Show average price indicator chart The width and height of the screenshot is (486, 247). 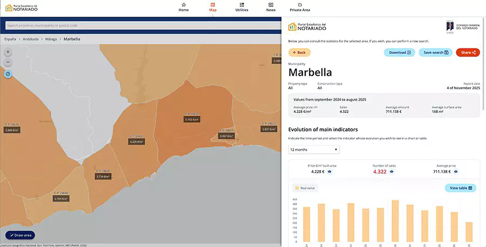(455, 172)
